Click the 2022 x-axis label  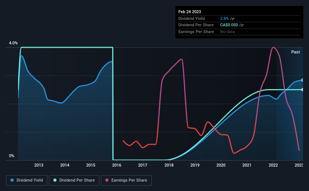[x=273, y=165]
